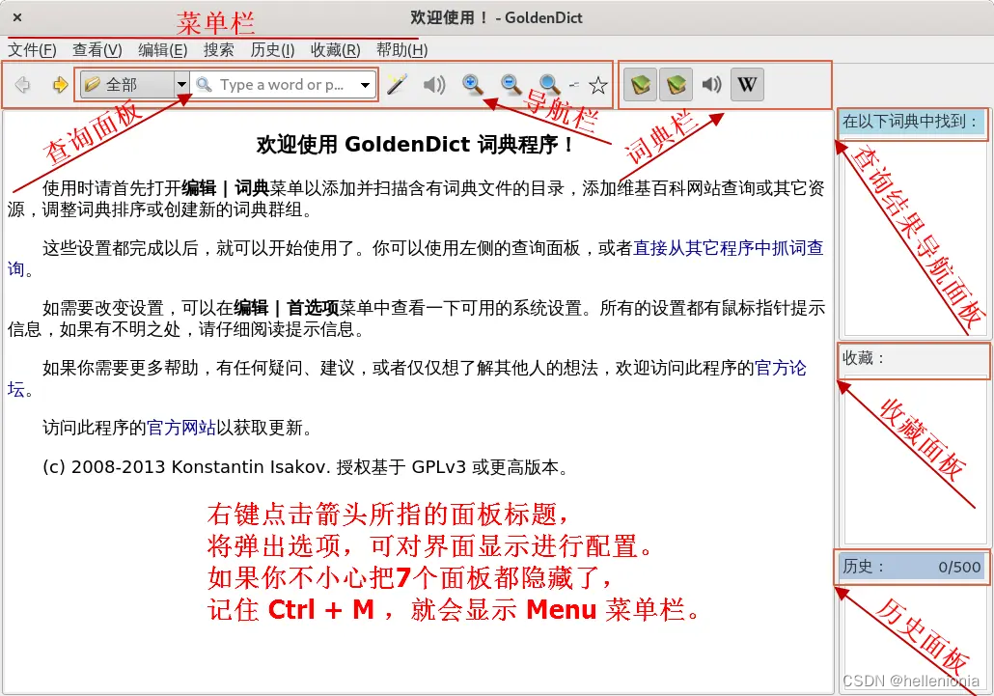Close the GoldenDict window
The width and height of the screenshot is (994, 696).
[17, 17]
